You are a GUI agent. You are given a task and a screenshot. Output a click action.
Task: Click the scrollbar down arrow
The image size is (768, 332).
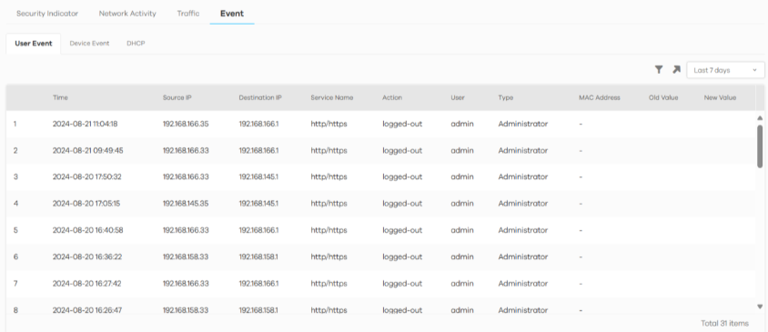[x=760, y=307]
